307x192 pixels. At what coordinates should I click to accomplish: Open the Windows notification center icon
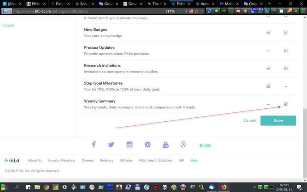299,188
